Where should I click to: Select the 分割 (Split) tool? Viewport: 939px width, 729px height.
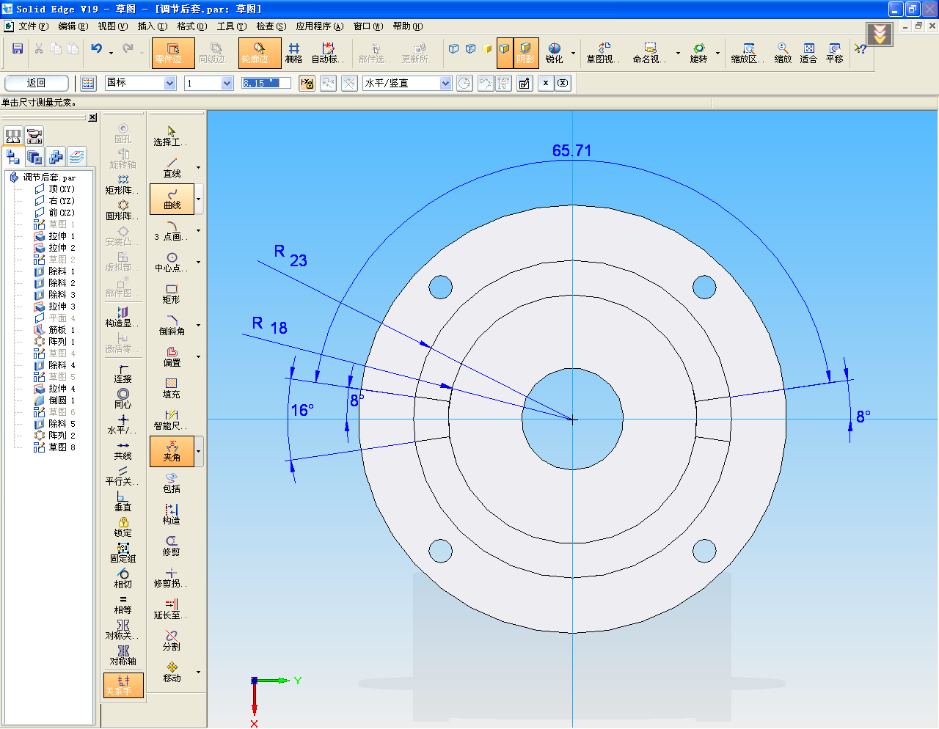click(x=172, y=640)
